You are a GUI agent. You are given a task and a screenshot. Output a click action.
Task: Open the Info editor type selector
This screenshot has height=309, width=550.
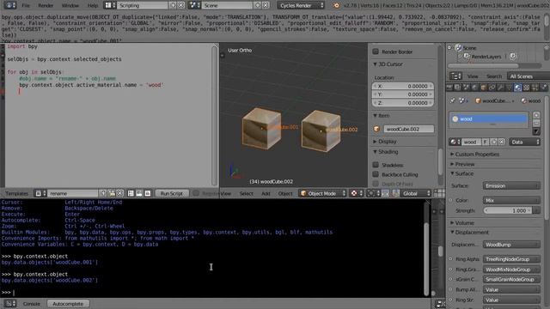click(x=9, y=5)
